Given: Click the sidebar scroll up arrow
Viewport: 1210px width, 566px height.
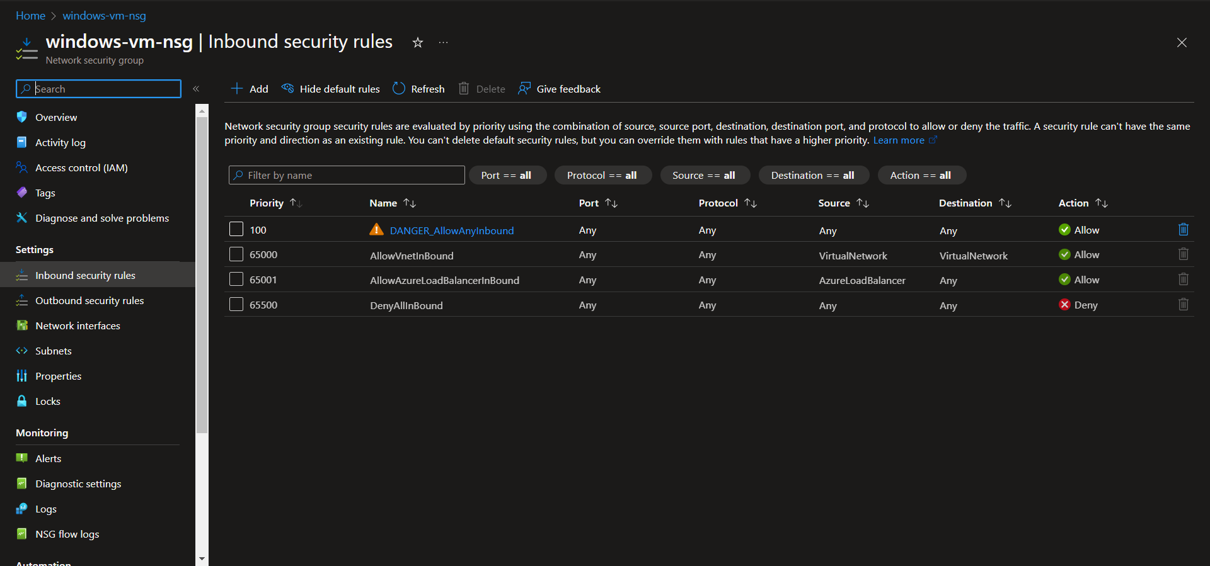Looking at the screenshot, I should (x=202, y=111).
